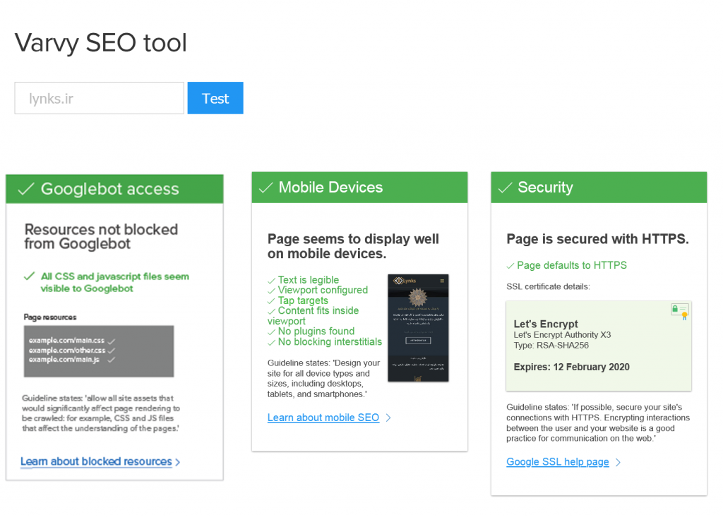Click the Test button

click(215, 98)
